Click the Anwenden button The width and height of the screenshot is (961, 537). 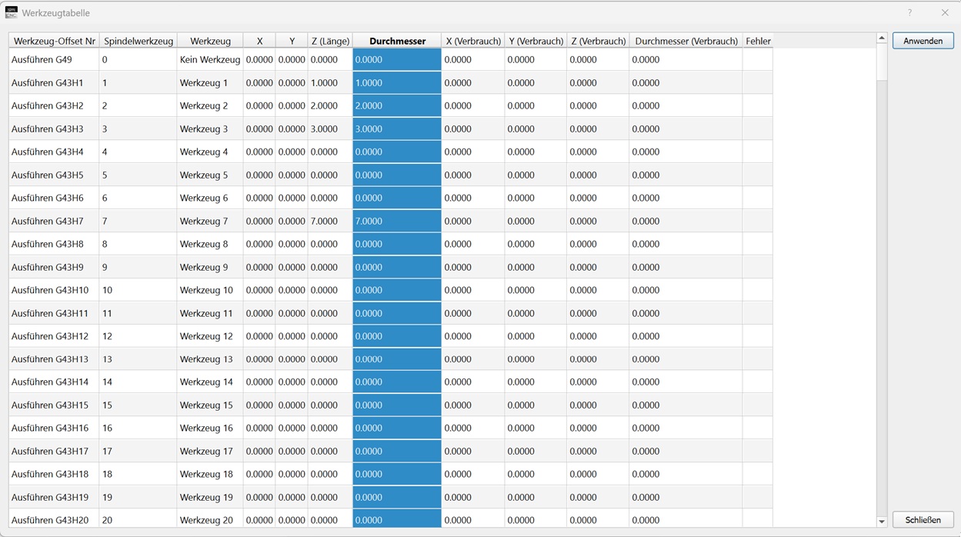pyautogui.click(x=923, y=41)
